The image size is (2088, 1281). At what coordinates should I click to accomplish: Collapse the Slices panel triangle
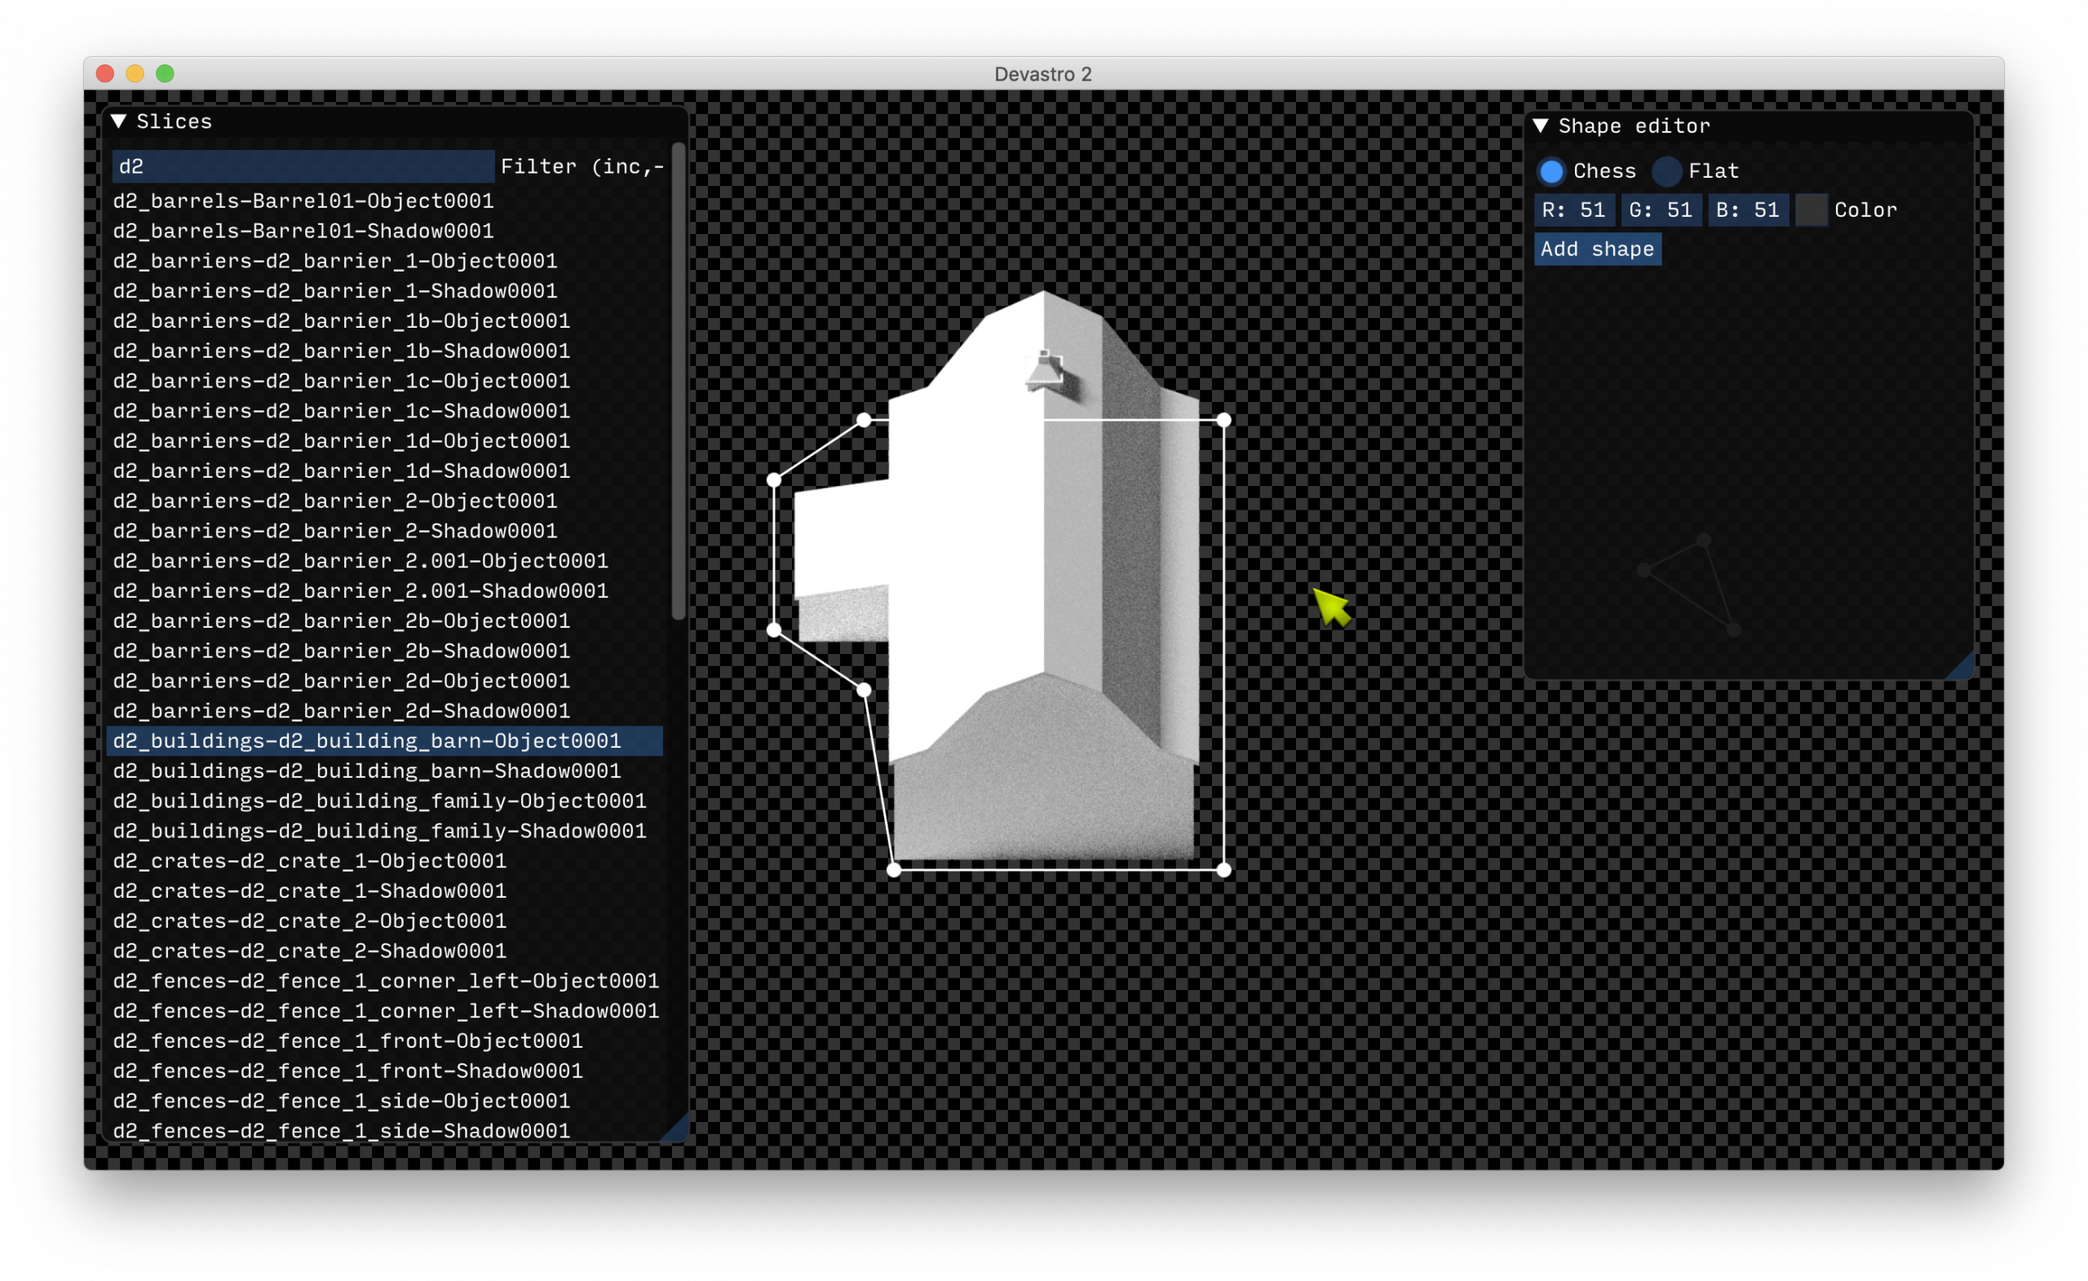[118, 122]
